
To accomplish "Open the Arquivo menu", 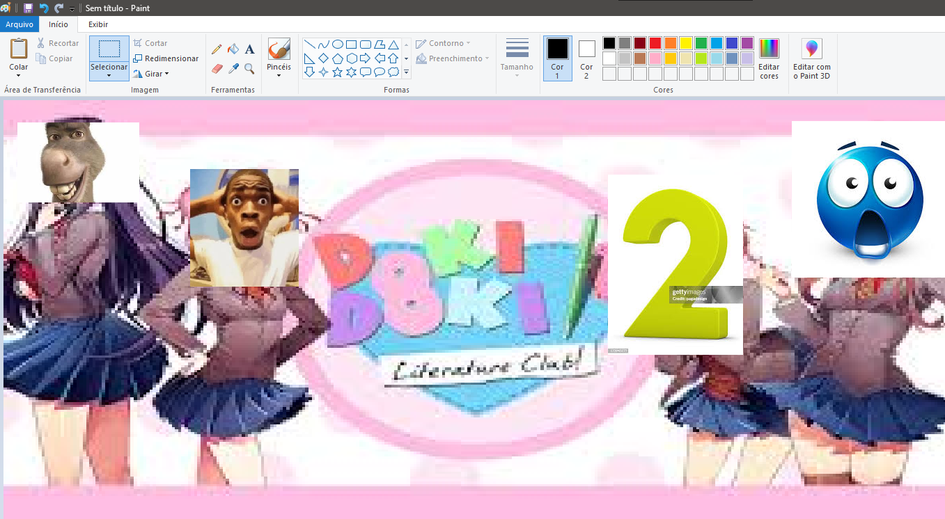I will click(x=19, y=24).
